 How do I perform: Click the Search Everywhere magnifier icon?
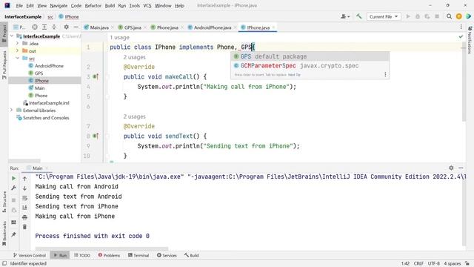(450, 16)
